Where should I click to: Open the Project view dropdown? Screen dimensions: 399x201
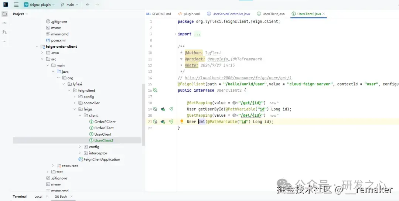(x=20, y=14)
